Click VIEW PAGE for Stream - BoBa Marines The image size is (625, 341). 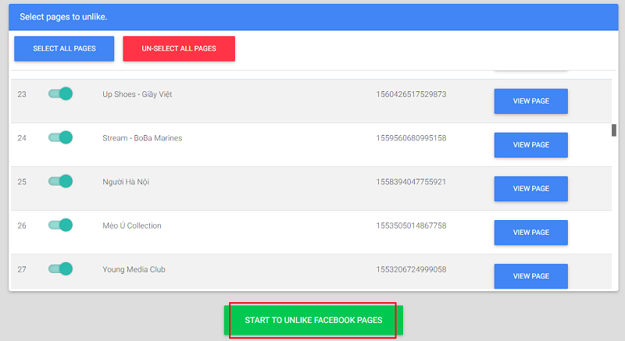[530, 145]
